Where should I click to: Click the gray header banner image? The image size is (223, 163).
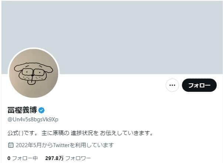coord(112,37)
